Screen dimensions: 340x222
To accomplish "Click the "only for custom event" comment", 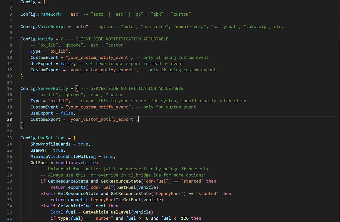I will (x=166, y=107).
